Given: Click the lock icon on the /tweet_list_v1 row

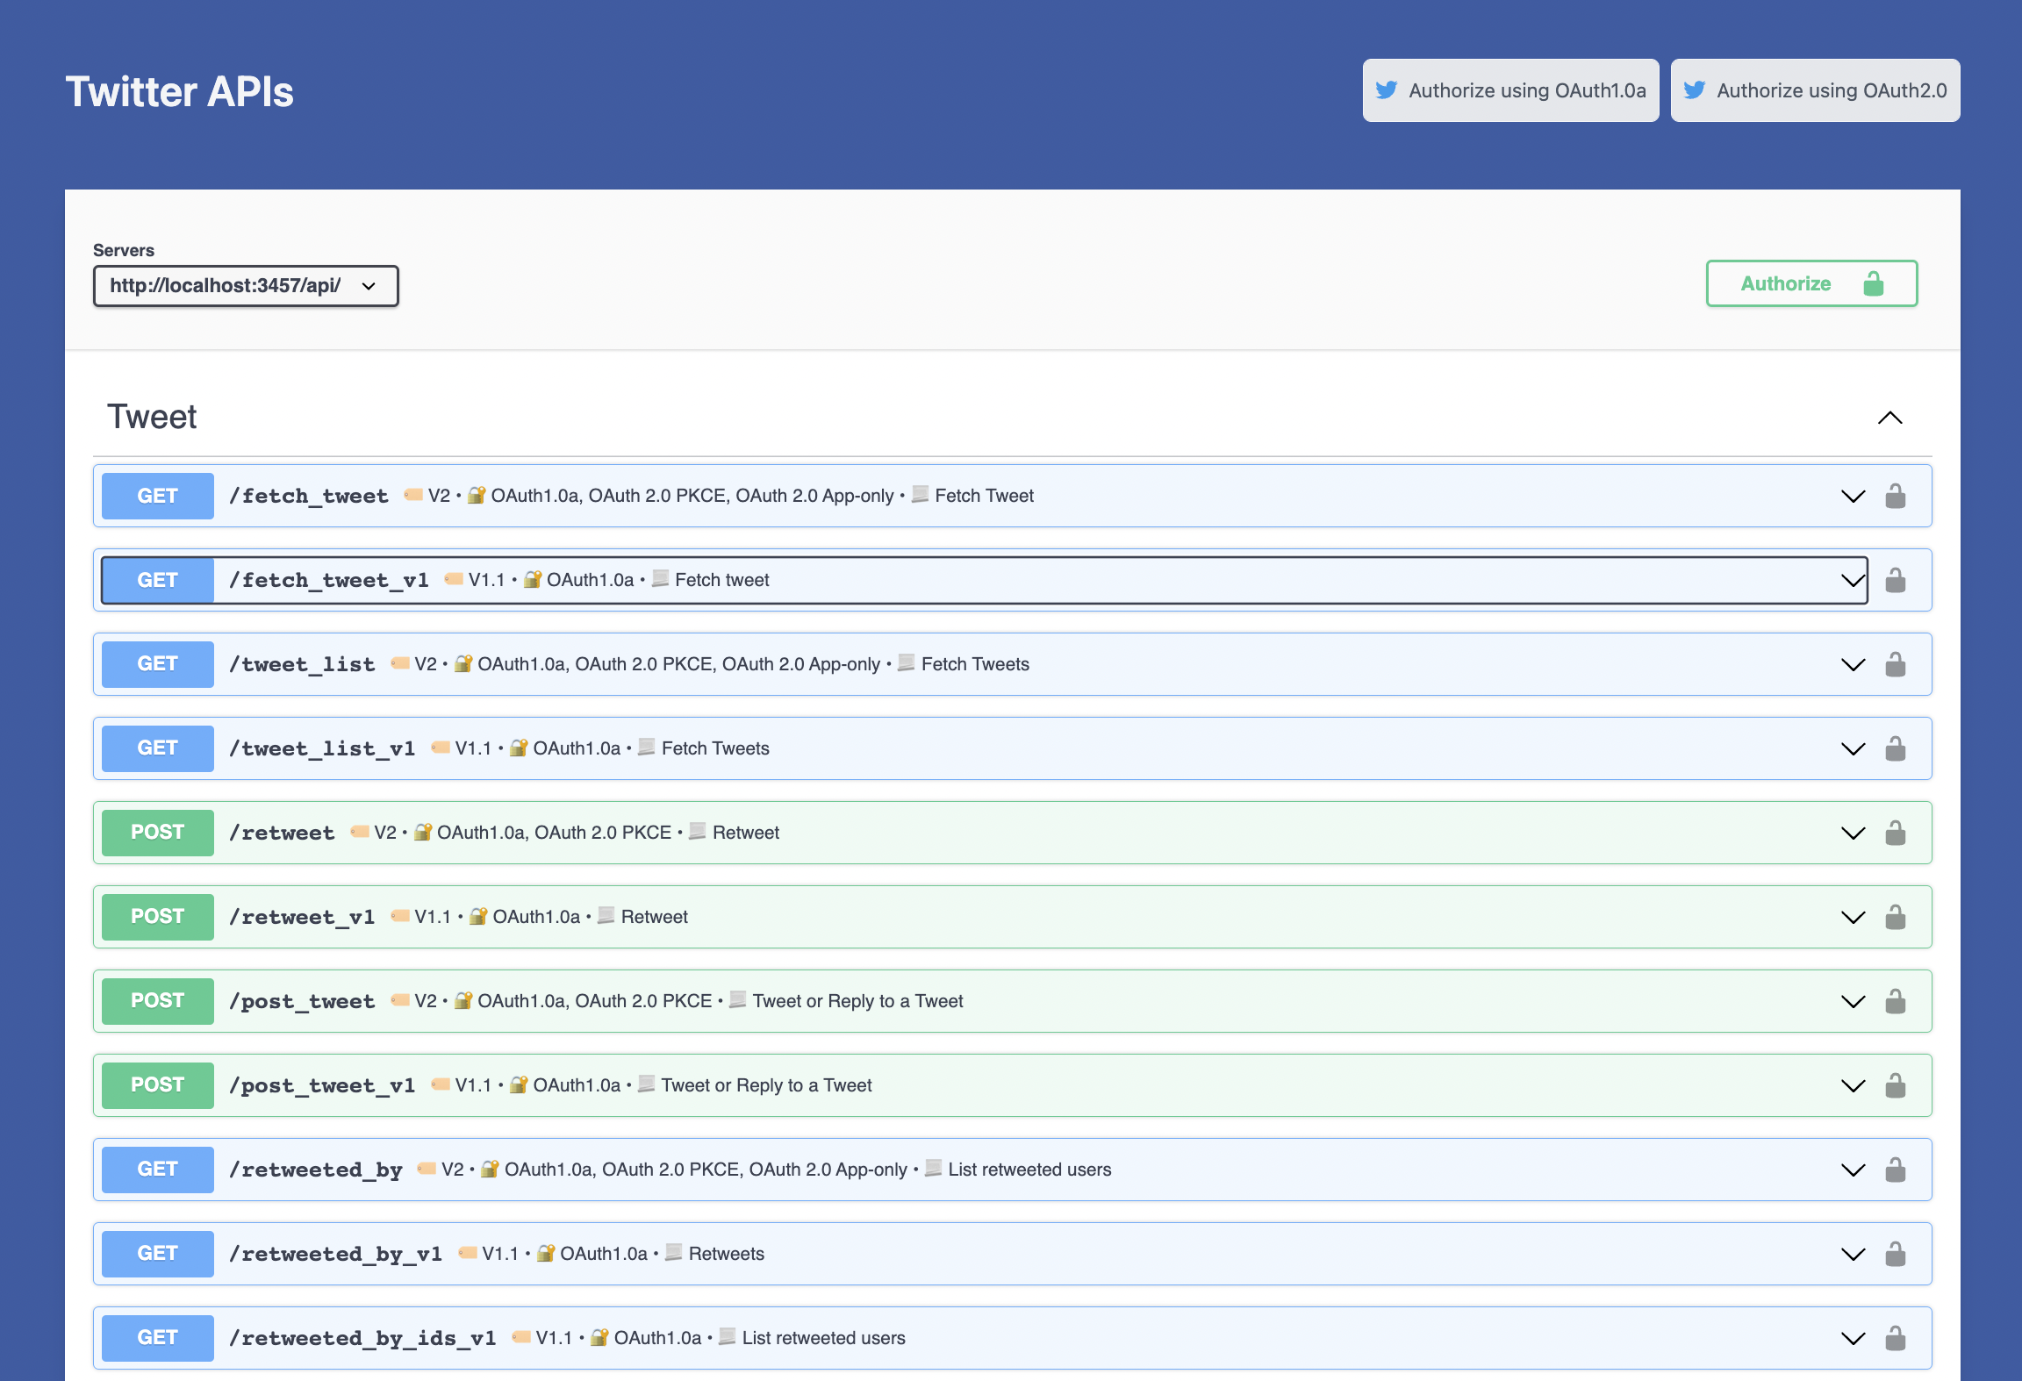Looking at the screenshot, I should coord(1896,748).
